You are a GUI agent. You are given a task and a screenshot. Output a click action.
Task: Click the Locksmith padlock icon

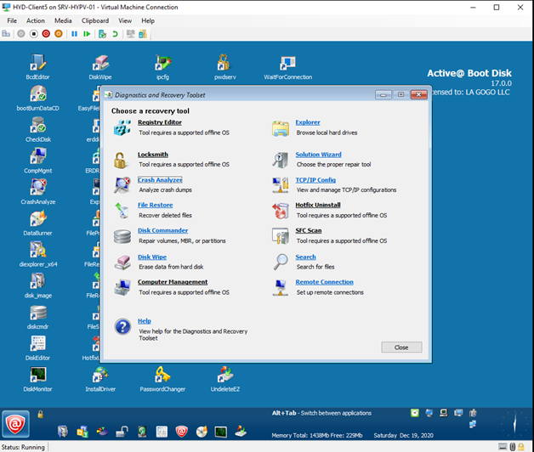click(x=120, y=160)
